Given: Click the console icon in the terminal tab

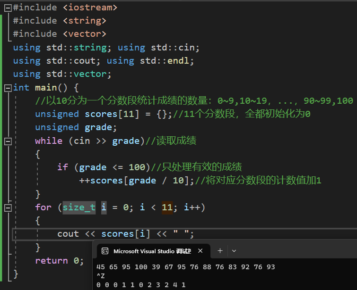Looking at the screenshot, I should 105,251.
